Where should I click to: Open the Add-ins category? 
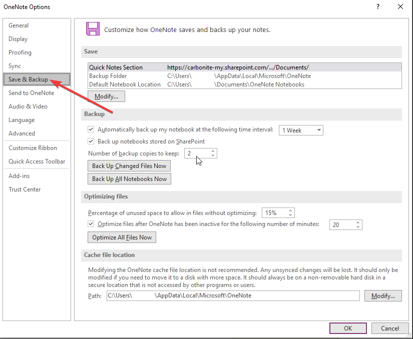coord(19,176)
